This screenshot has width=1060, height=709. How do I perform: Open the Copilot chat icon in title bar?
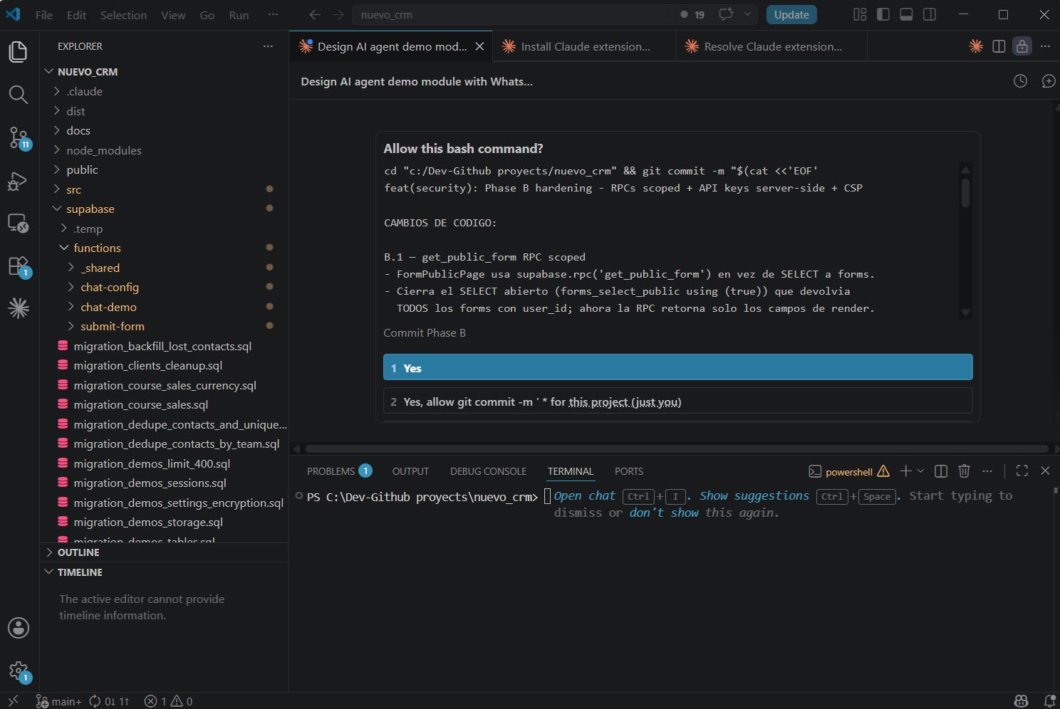(726, 14)
